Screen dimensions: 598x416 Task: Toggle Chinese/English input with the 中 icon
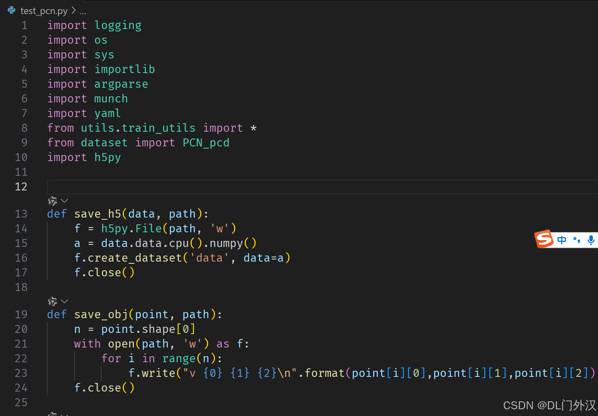[562, 240]
